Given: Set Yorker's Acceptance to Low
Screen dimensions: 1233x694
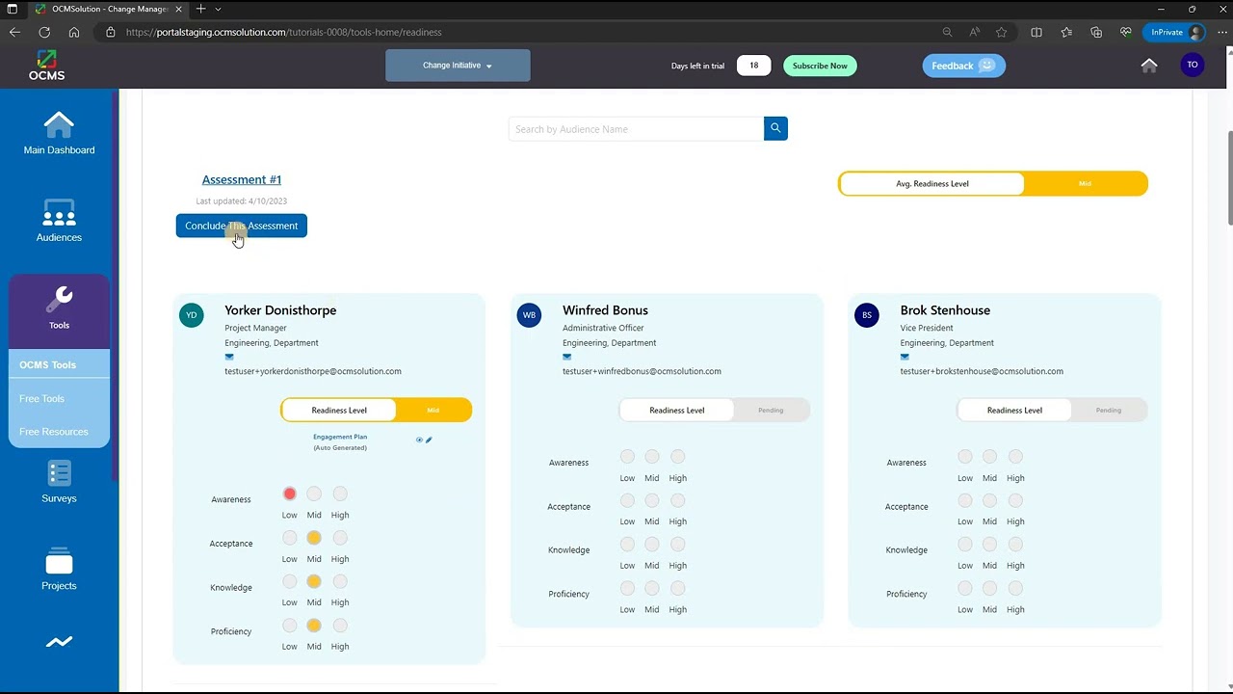Looking at the screenshot, I should coord(289,538).
